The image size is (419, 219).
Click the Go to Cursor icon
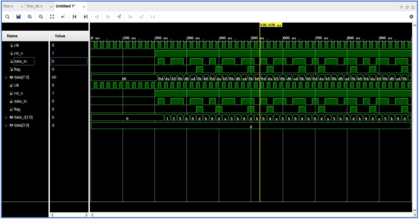tap(63, 17)
